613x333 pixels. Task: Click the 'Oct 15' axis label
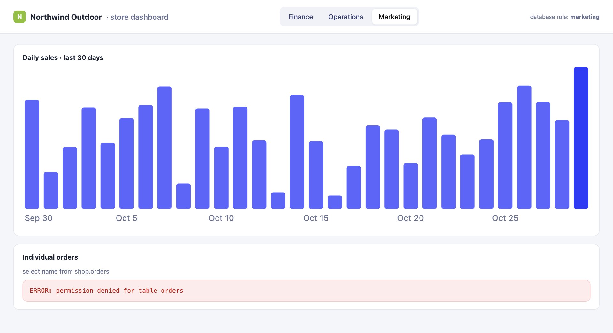pyautogui.click(x=316, y=218)
